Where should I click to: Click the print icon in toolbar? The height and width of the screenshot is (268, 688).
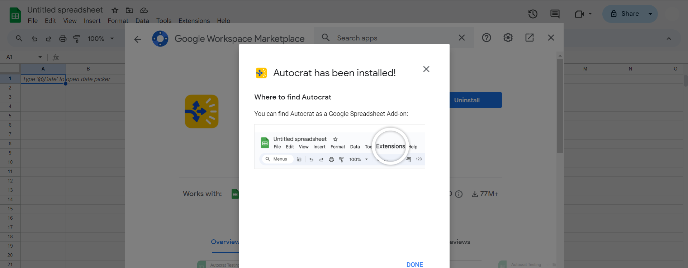tap(63, 39)
